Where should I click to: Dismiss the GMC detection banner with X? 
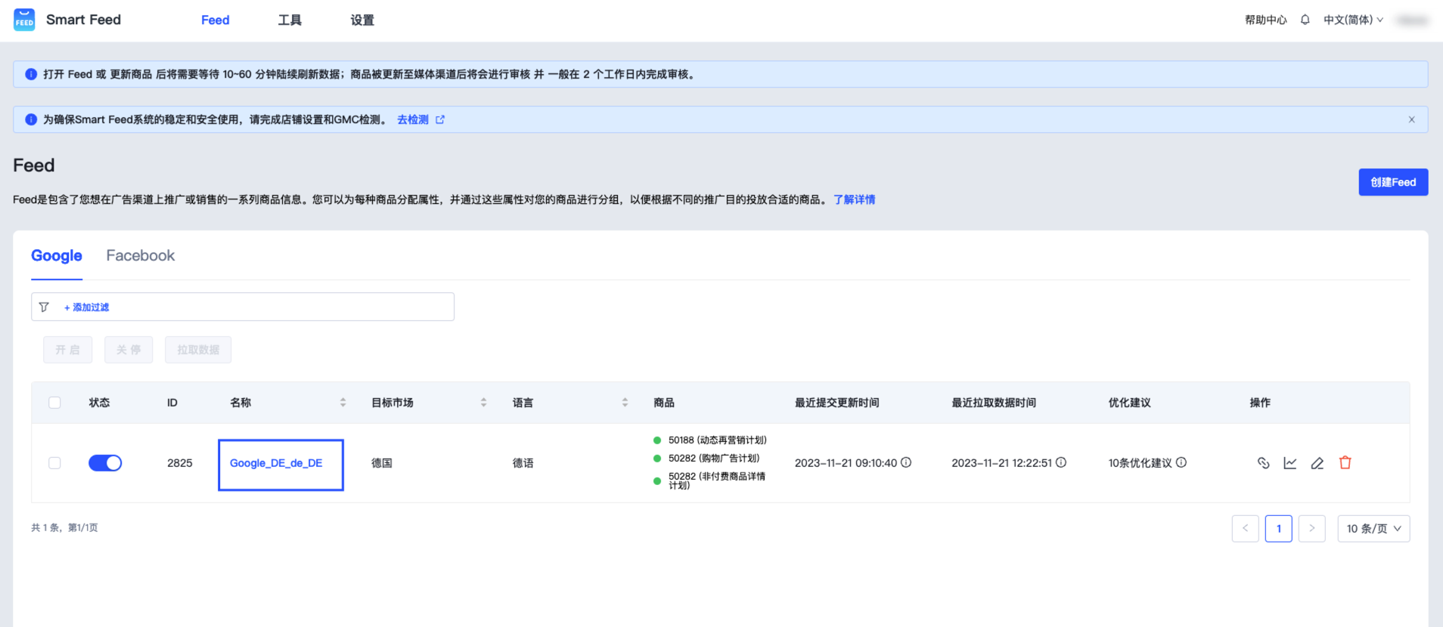tap(1411, 119)
